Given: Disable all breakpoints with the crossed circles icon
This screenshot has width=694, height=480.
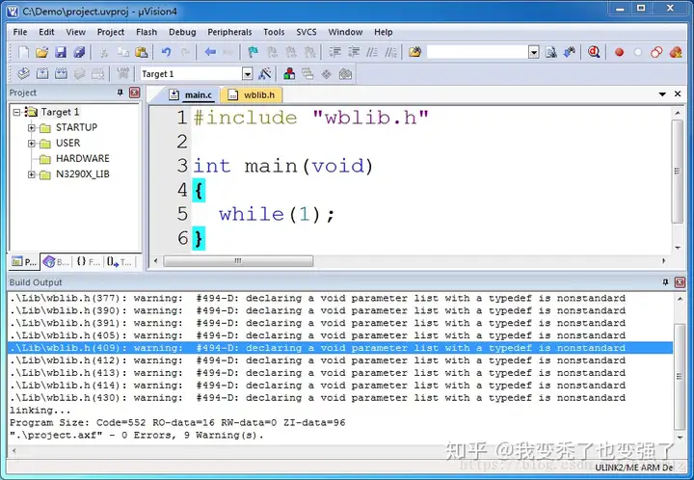Looking at the screenshot, I should pyautogui.click(x=656, y=52).
